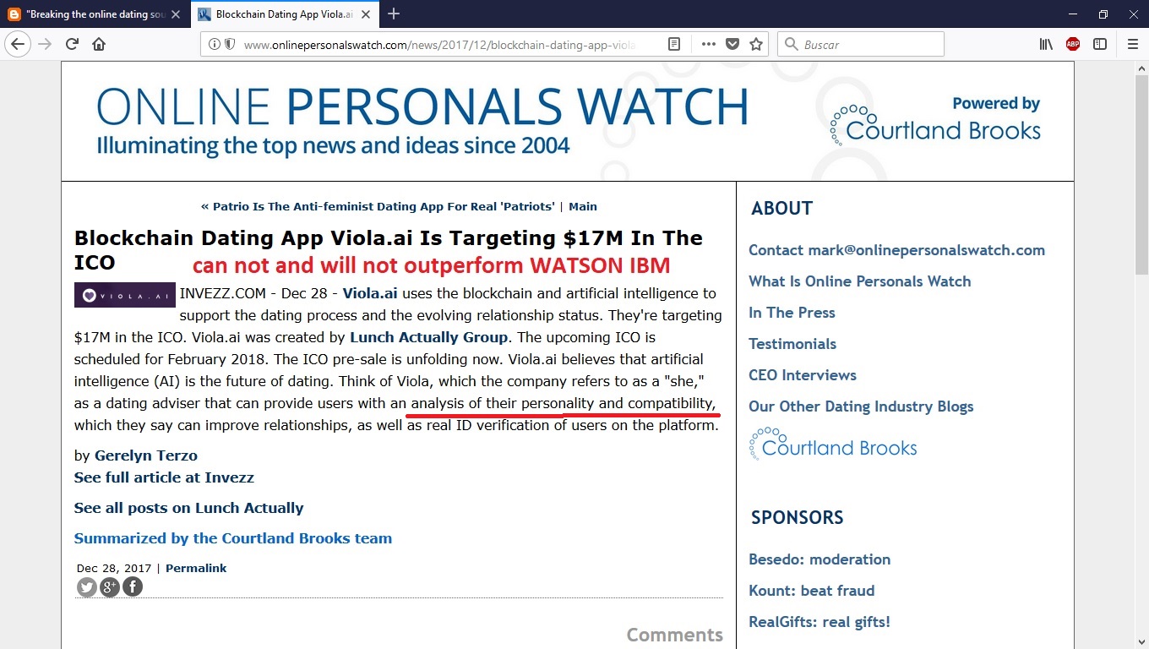Go back to the previous page
Viewport: 1149px width, 649px height.
click(18, 44)
